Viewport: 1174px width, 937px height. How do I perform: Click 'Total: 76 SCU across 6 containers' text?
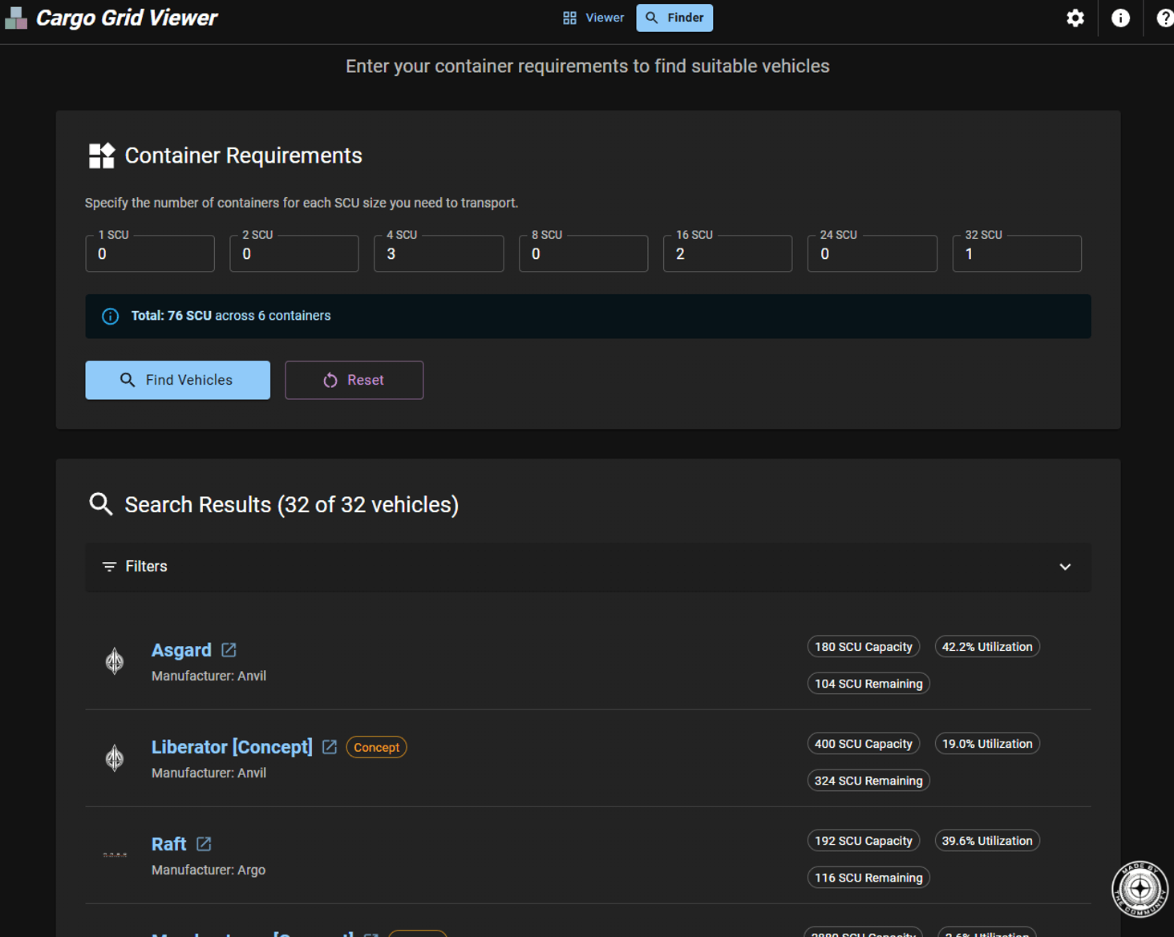point(231,316)
